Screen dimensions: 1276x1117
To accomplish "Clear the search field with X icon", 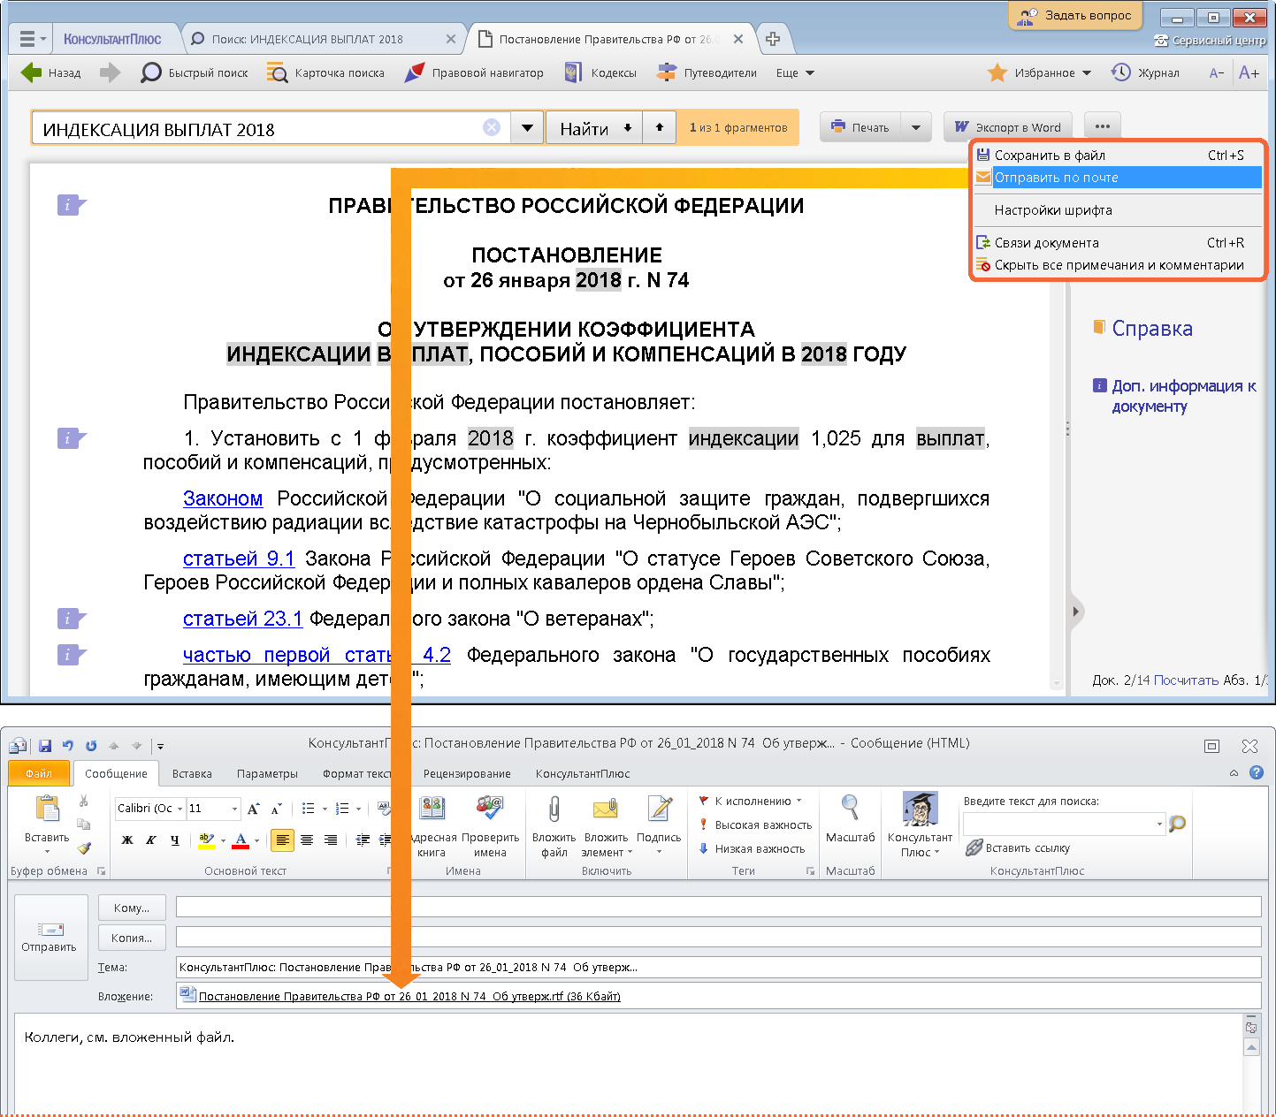I will point(492,128).
